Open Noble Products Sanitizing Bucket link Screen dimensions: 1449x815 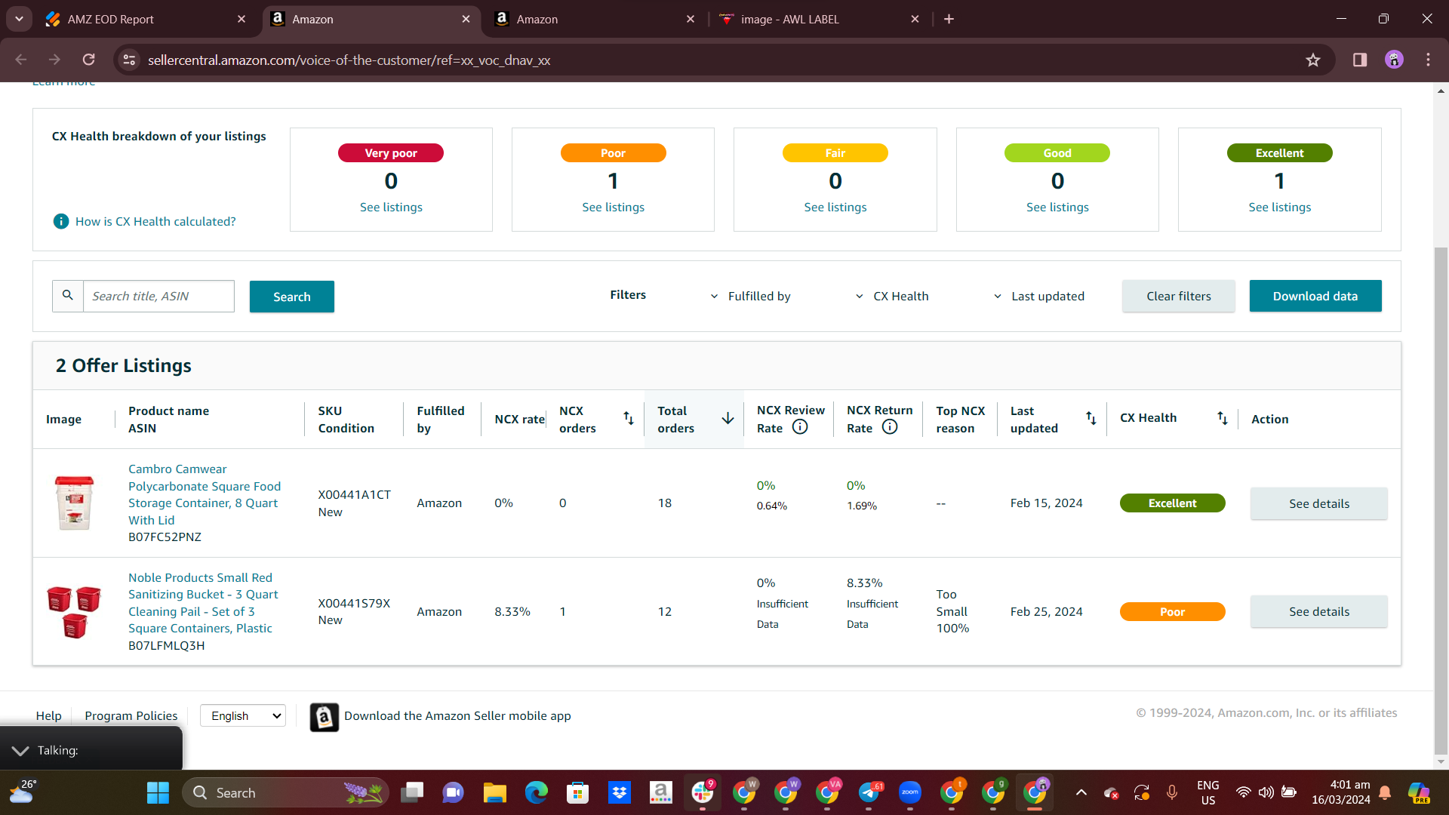click(x=203, y=603)
